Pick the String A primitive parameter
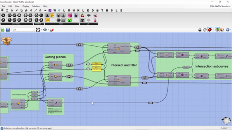The image size is (232, 130). pos(41,20)
